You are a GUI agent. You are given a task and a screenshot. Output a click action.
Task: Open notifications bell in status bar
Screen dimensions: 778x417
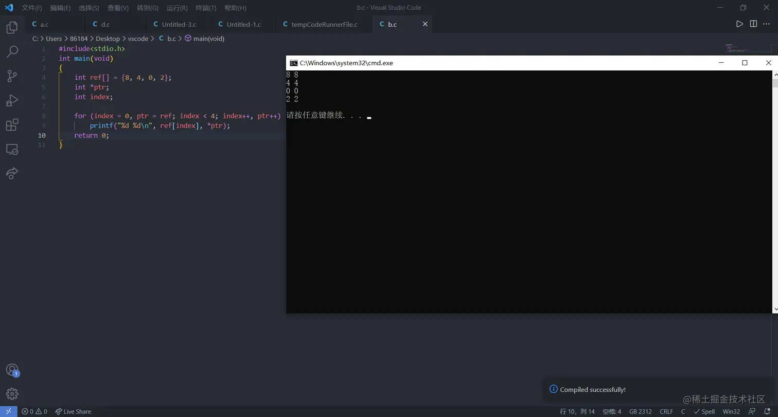tap(767, 411)
